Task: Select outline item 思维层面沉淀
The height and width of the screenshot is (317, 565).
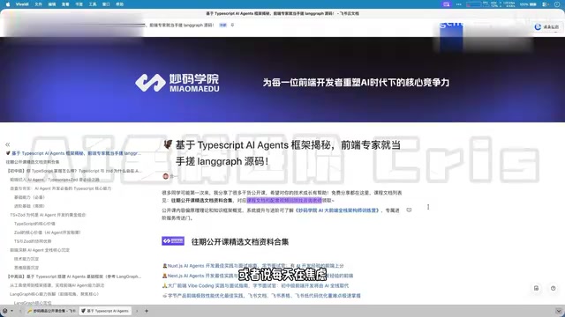Action: click(26, 268)
